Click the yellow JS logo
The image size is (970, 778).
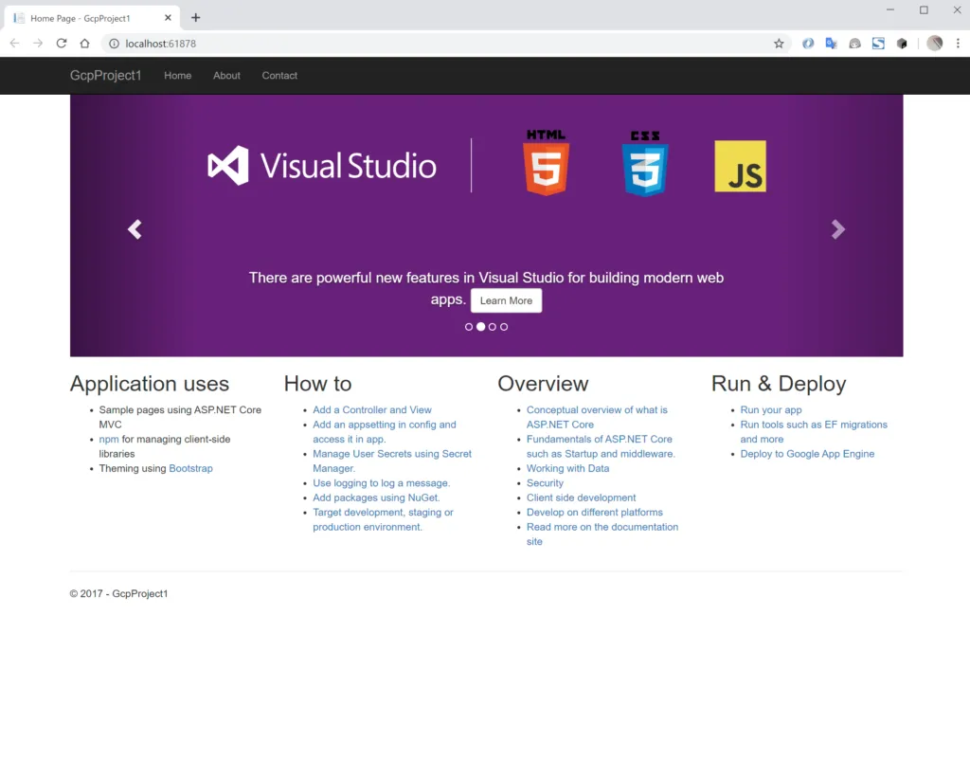pyautogui.click(x=741, y=166)
